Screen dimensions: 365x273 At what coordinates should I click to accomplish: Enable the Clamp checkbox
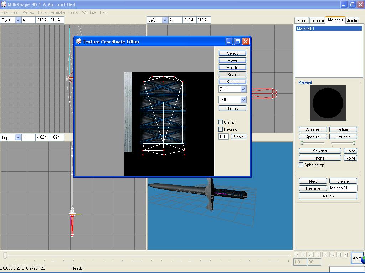click(220, 122)
